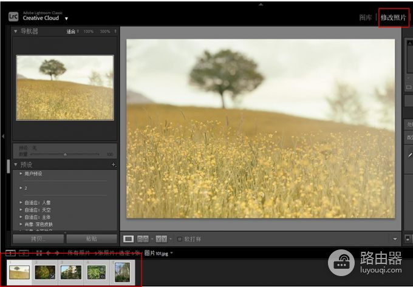Switch to Grid view icon in filmstrip bar

coord(39,253)
